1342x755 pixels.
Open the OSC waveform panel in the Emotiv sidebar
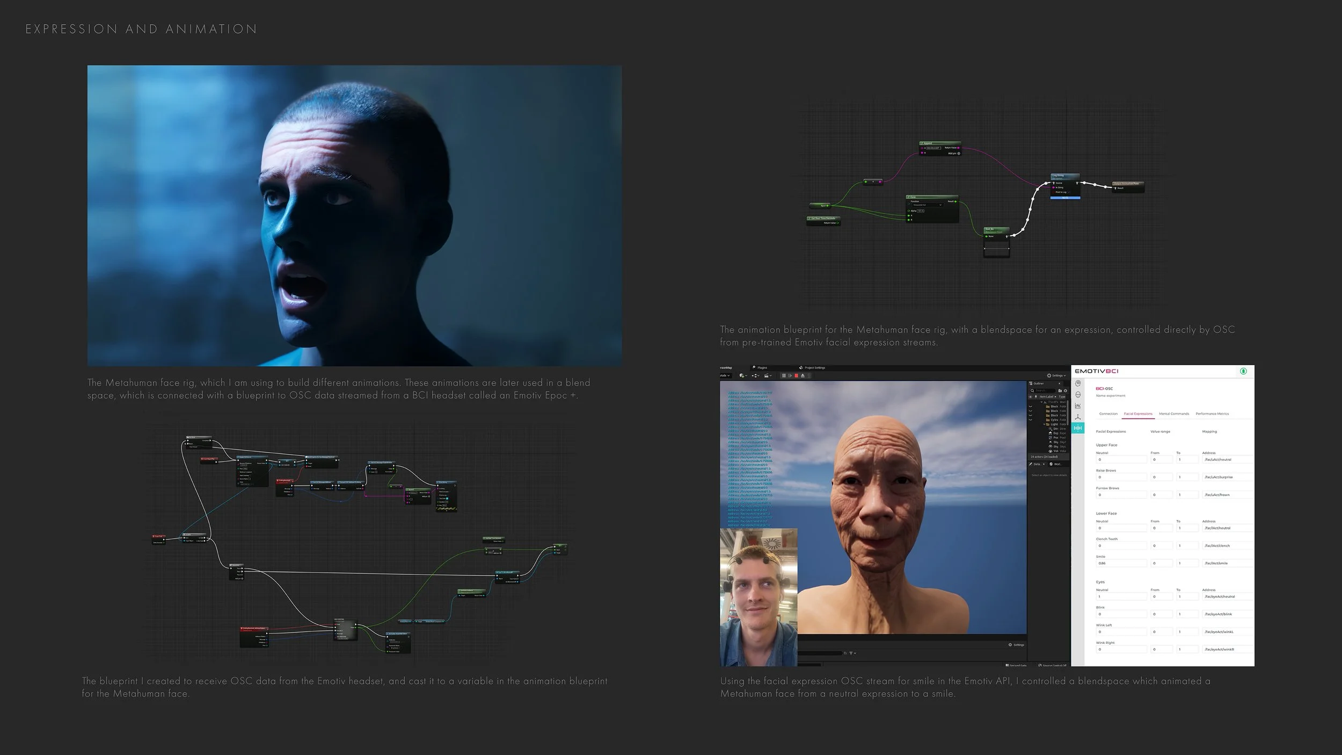click(1078, 427)
